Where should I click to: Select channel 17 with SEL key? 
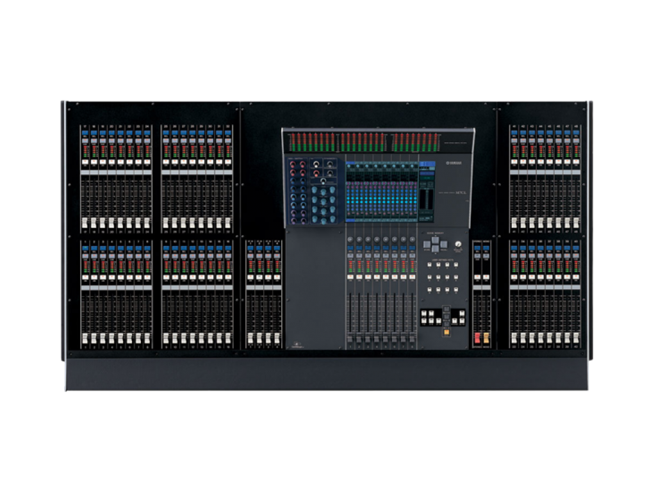click(85, 133)
